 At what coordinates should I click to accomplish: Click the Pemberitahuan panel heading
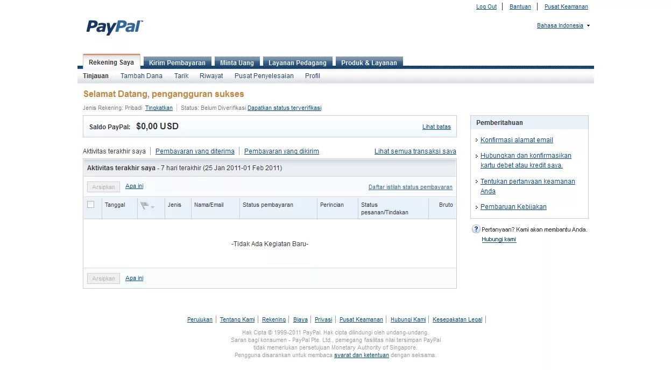499,123
